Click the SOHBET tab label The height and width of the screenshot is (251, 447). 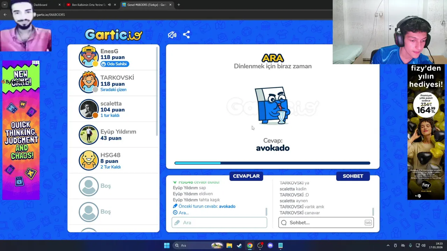pyautogui.click(x=353, y=176)
